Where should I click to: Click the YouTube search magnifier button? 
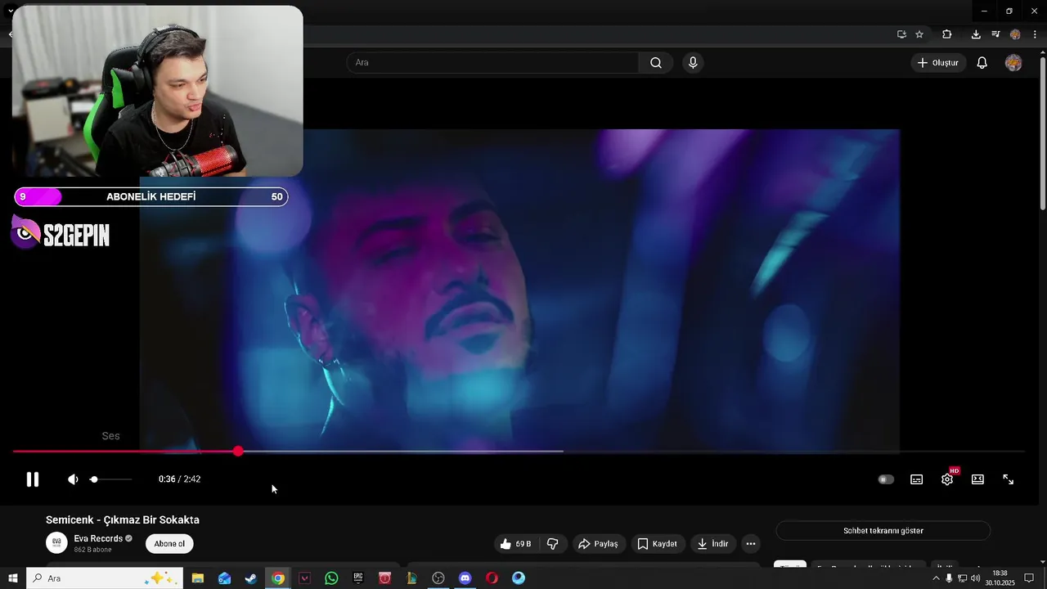click(656, 63)
